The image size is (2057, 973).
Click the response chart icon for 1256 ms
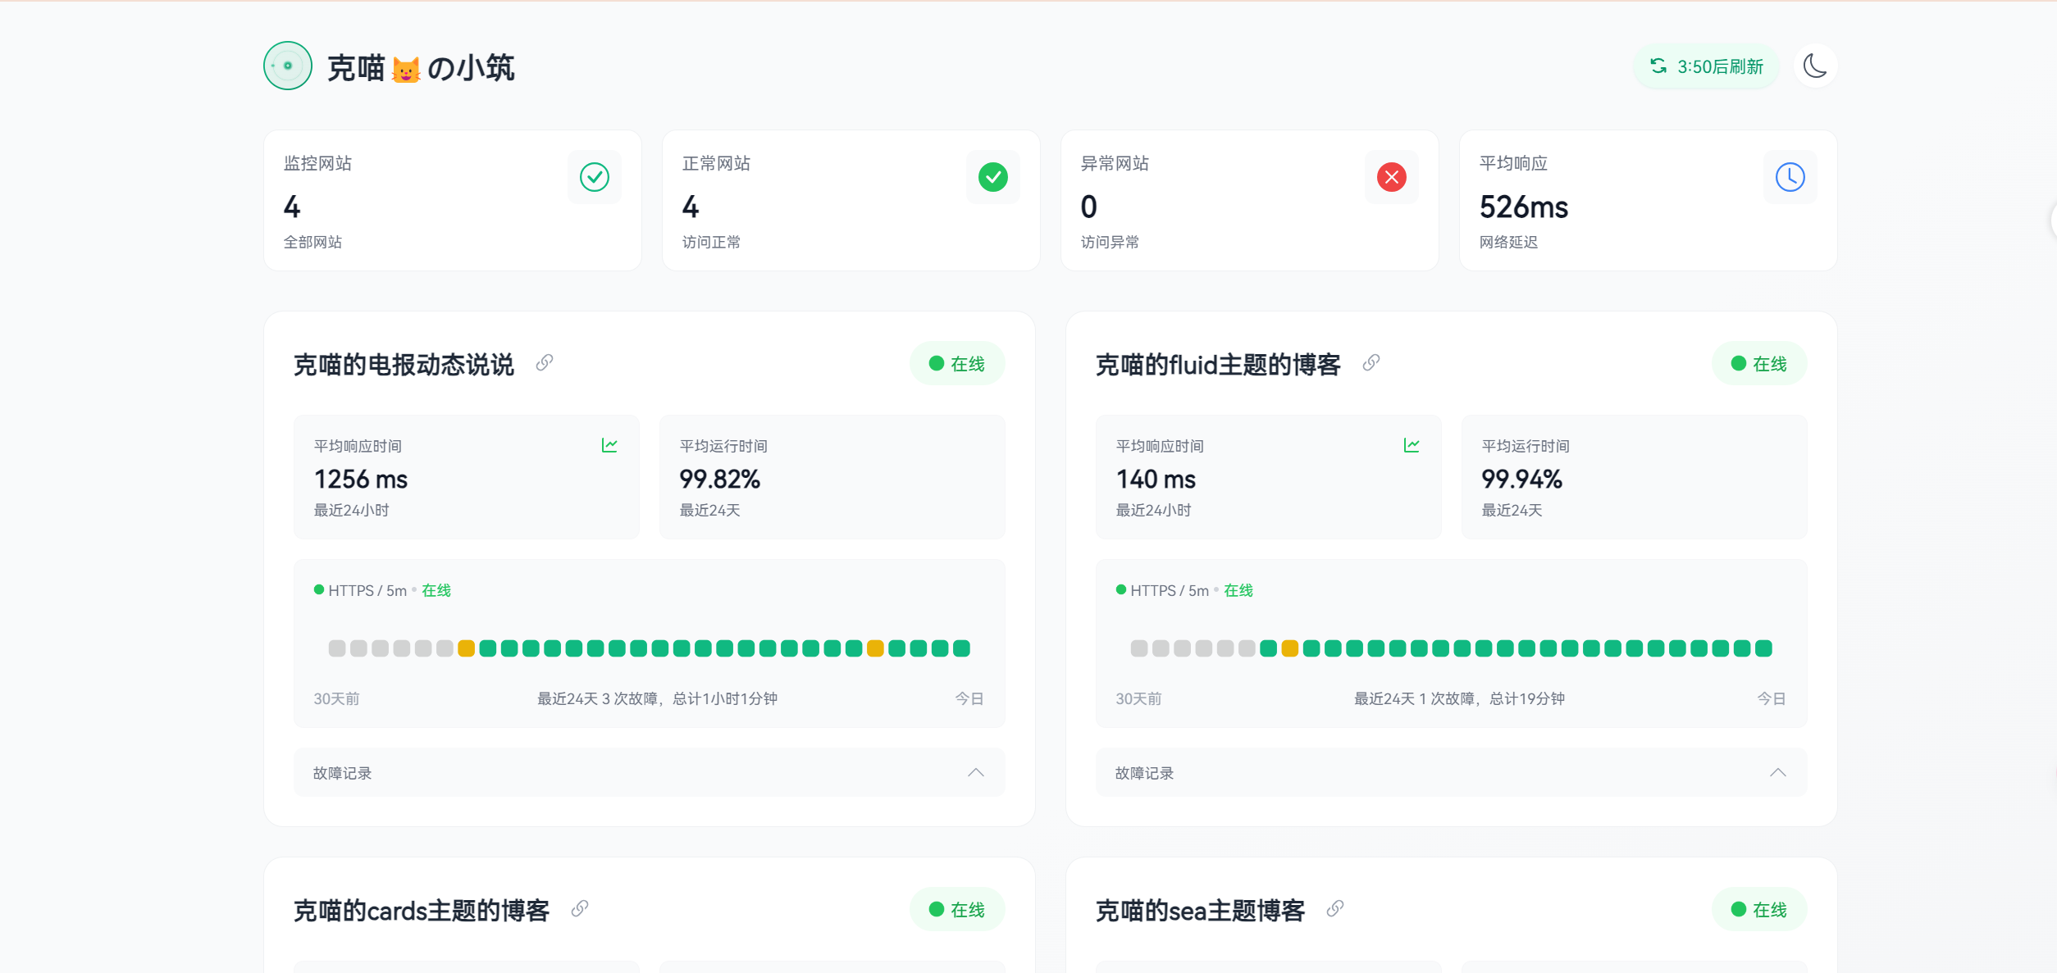pyautogui.click(x=609, y=445)
